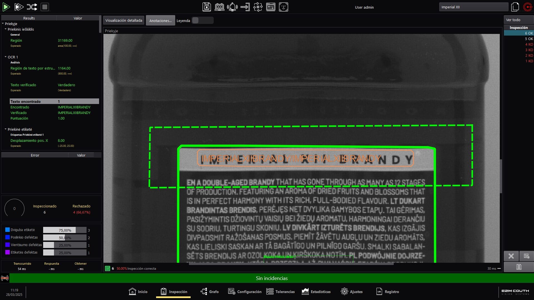534x300 pixels.
Task: Click the X button in right panel
Action: point(511,256)
